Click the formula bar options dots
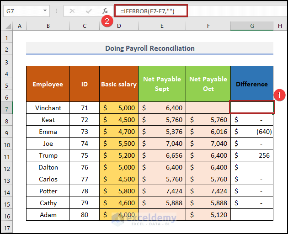Screen dimensions: 288x234 pos(56,11)
